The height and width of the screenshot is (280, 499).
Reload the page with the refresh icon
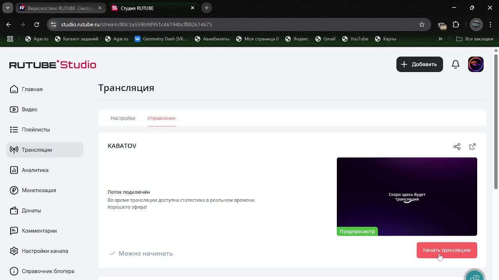[37, 24]
